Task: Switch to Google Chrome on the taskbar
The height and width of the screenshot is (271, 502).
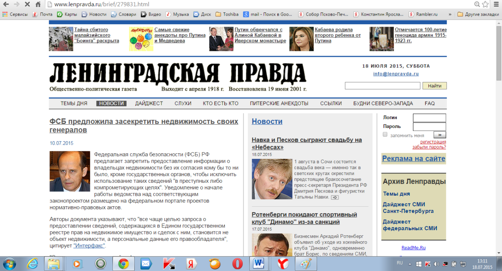Action: (124, 264)
